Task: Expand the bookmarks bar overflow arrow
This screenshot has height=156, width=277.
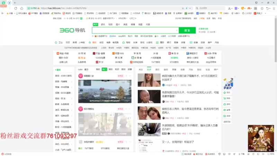Action: coord(265,13)
